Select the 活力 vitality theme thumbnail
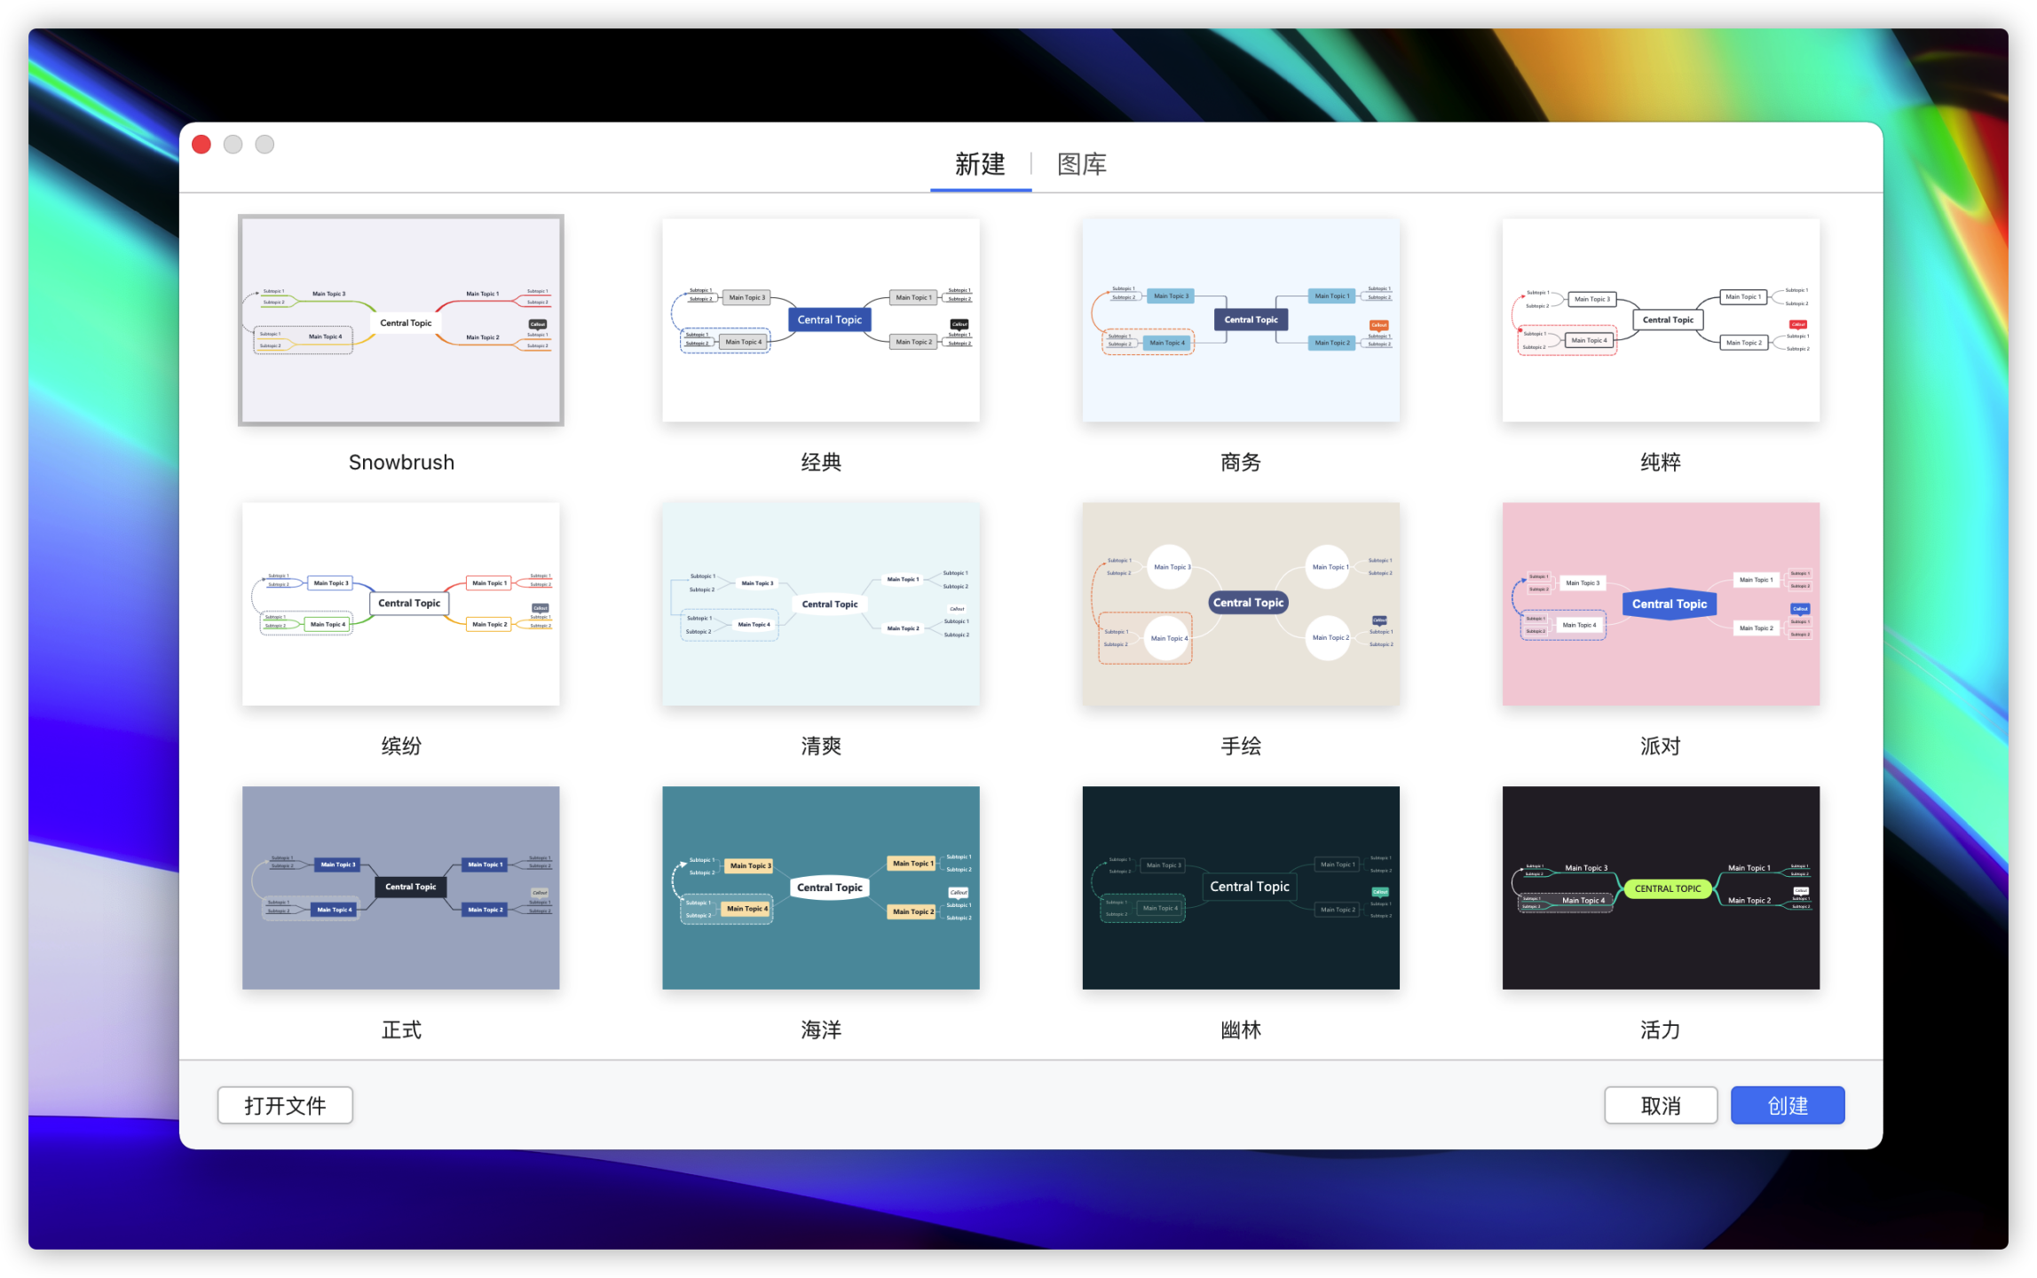 [x=1660, y=887]
